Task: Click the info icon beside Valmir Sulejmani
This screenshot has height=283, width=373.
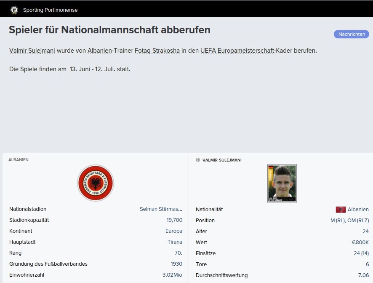Action: click(x=198, y=160)
